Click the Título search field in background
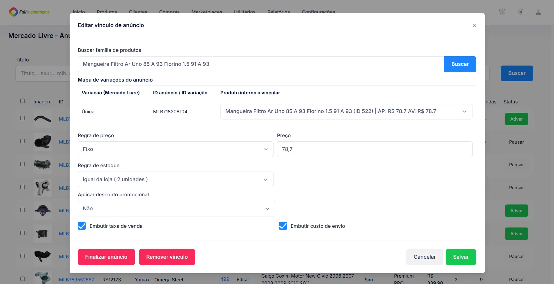554x284 pixels. click(x=43, y=73)
